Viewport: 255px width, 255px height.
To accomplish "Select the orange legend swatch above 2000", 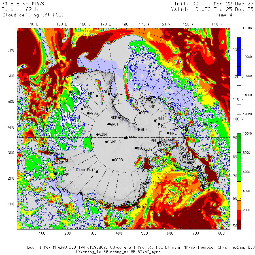I will [x=239, y=205].
